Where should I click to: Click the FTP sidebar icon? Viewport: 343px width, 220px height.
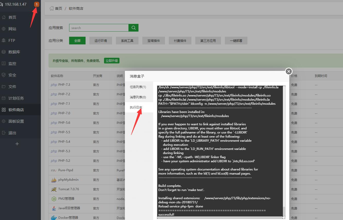(4, 41)
